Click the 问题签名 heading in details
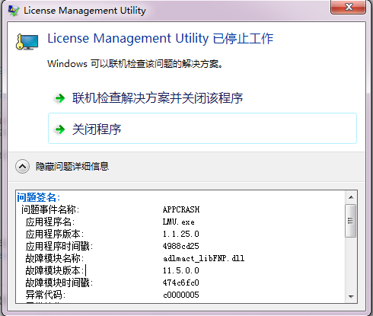373x316 pixels. [x=38, y=197]
